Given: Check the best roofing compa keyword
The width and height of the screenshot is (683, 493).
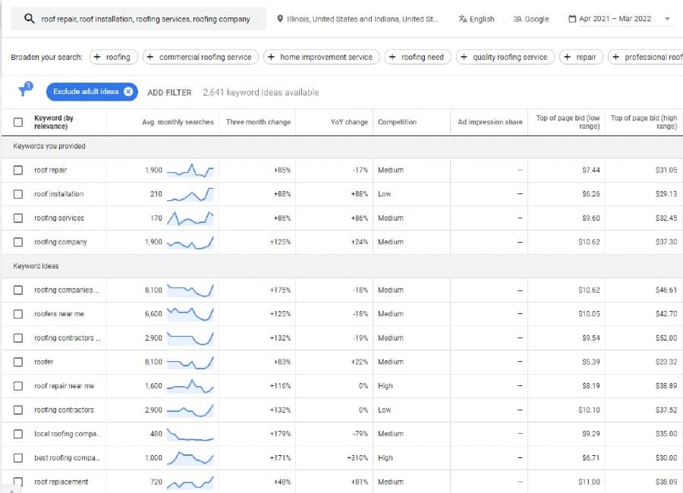Looking at the screenshot, I should (x=18, y=457).
